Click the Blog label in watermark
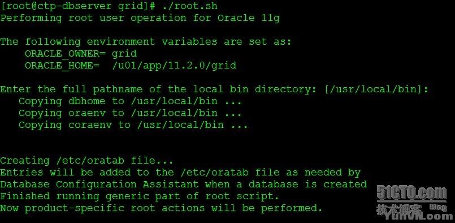This screenshot has height=223, width=455. (438, 207)
